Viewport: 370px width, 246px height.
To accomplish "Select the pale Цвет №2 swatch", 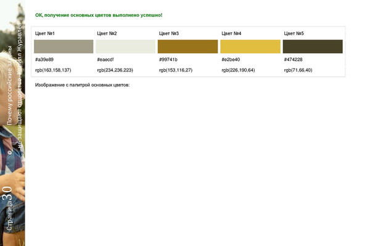I will point(126,46).
